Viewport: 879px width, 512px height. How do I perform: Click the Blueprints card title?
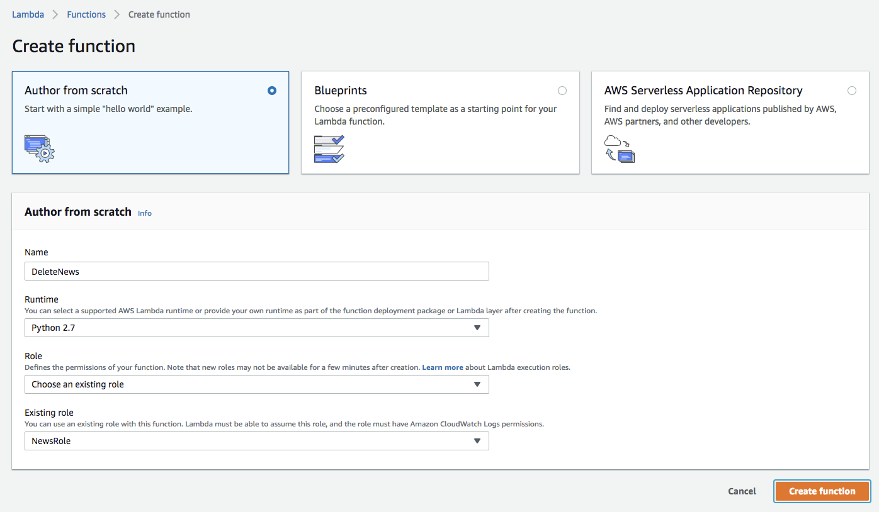pos(341,91)
